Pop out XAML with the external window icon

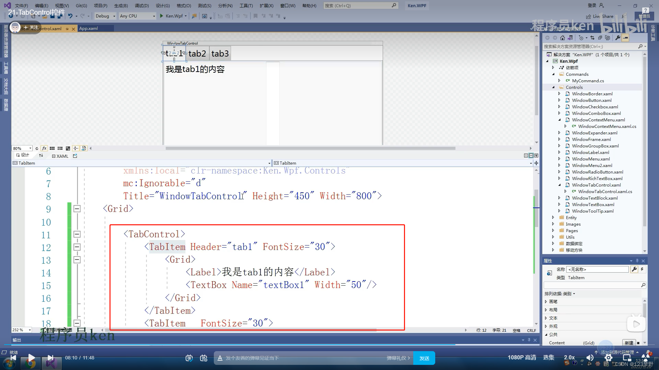point(75,156)
